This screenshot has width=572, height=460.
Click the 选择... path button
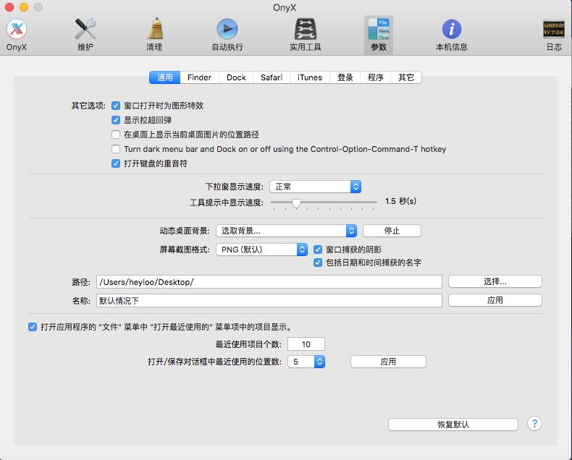coord(495,281)
